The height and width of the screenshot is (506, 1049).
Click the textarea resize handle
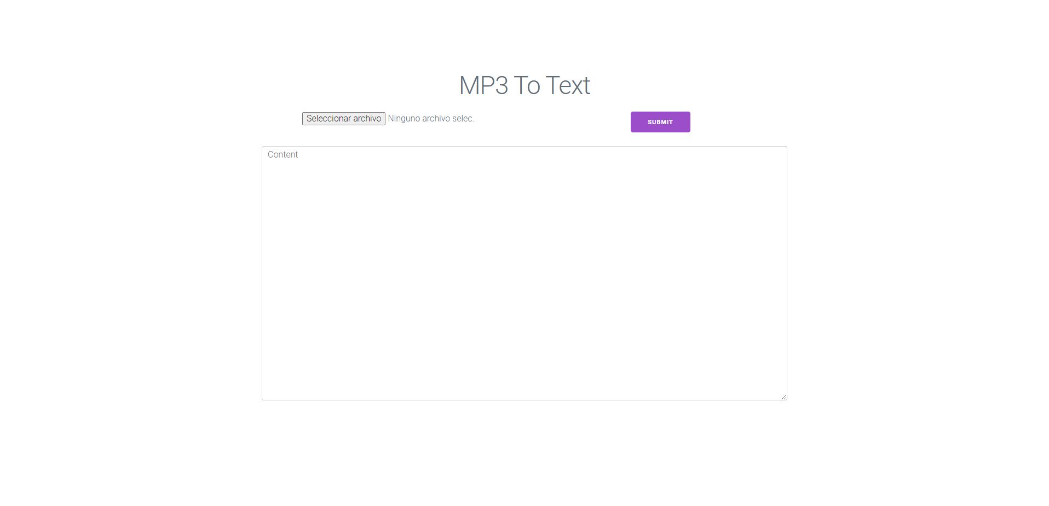pos(783,397)
